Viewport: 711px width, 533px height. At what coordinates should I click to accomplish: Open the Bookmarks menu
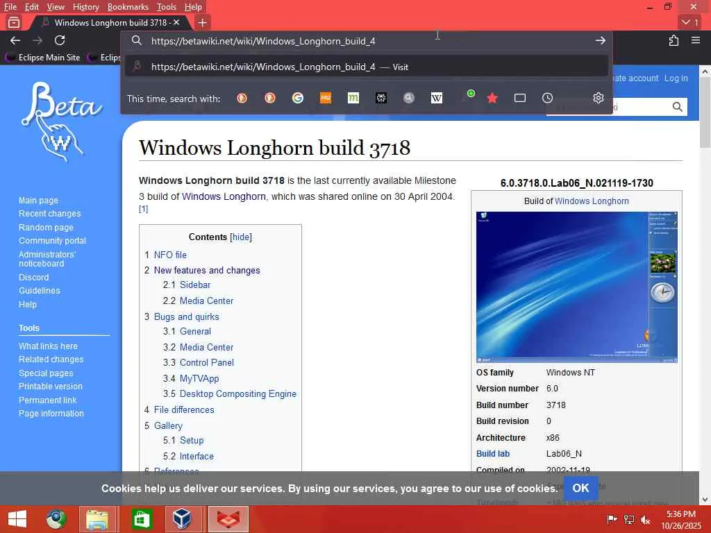(x=128, y=7)
